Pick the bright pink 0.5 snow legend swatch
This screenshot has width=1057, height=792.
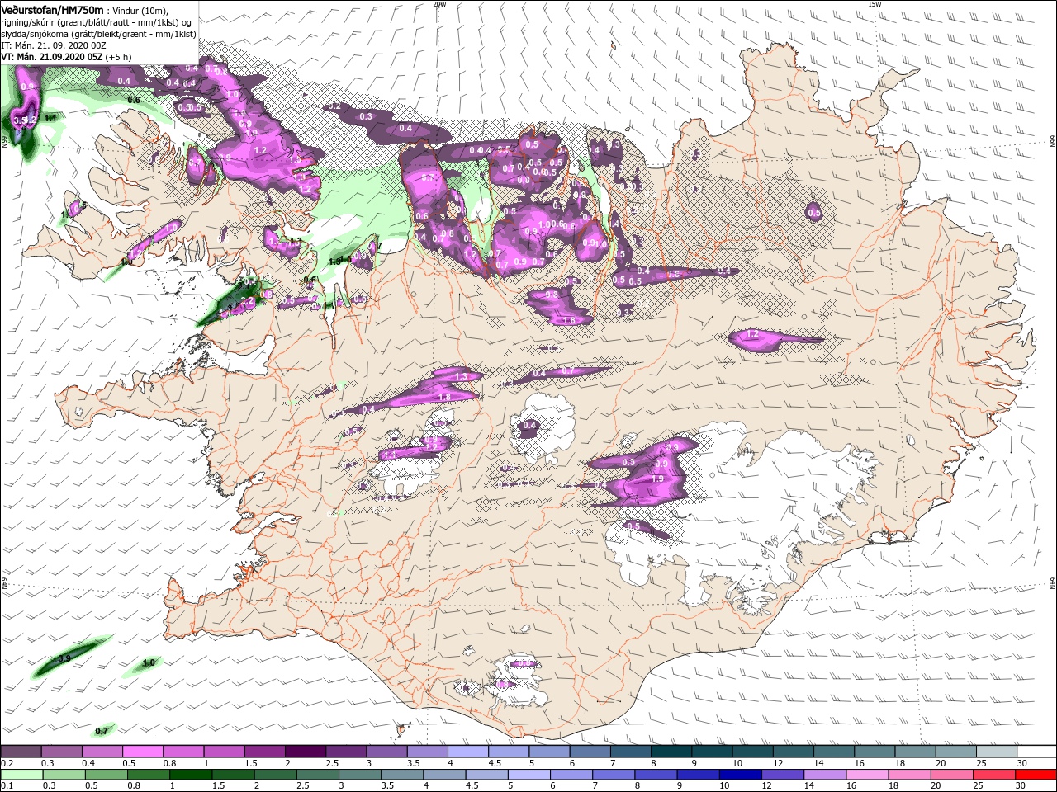tap(143, 752)
